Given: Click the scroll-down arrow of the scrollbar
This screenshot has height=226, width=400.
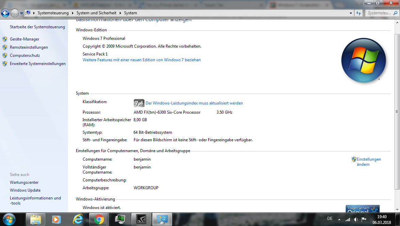Looking at the screenshot, I should coord(397,209).
